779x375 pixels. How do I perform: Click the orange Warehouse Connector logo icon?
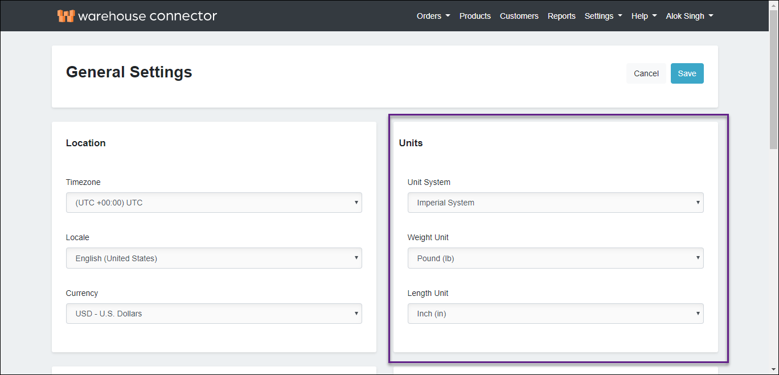pos(66,16)
